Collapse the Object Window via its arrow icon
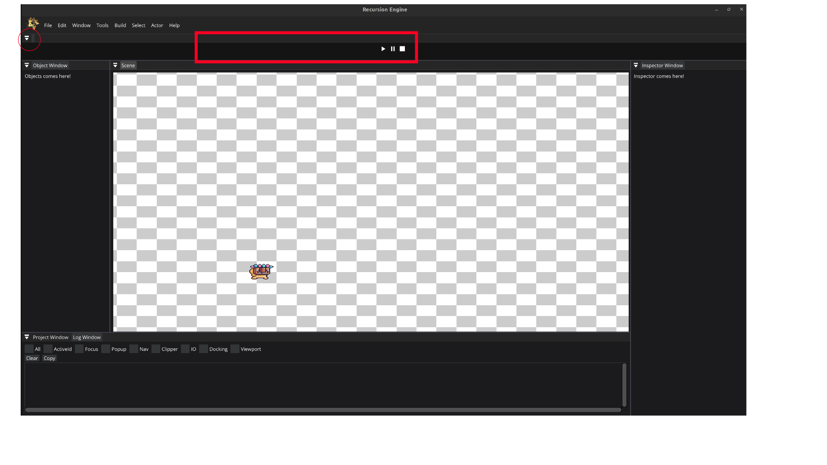Image resolution: width=827 pixels, height=465 pixels. [x=27, y=65]
